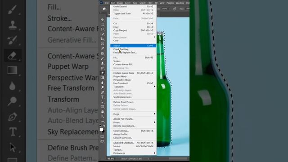Open the Select menu

142,3
